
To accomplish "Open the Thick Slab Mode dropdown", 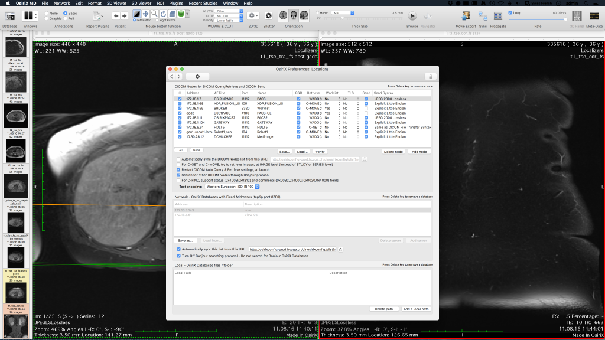I will point(343,13).
